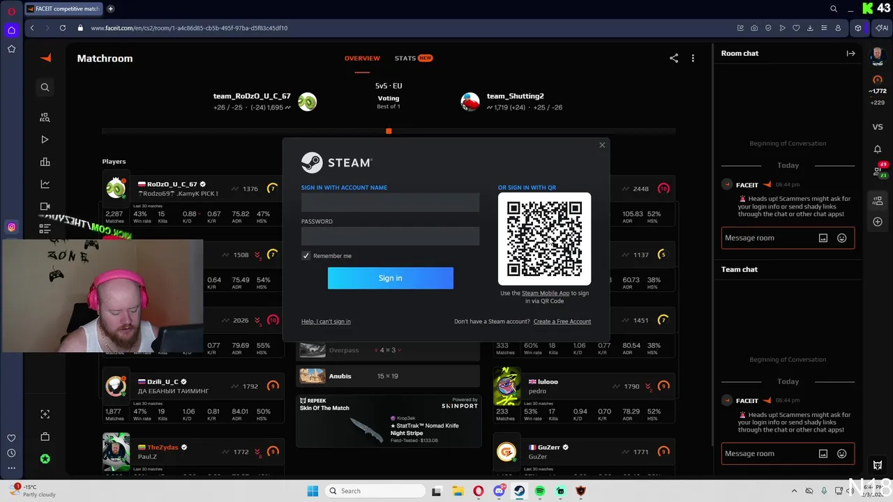Focus the Steam password field
The width and height of the screenshot is (893, 502).
(390, 236)
